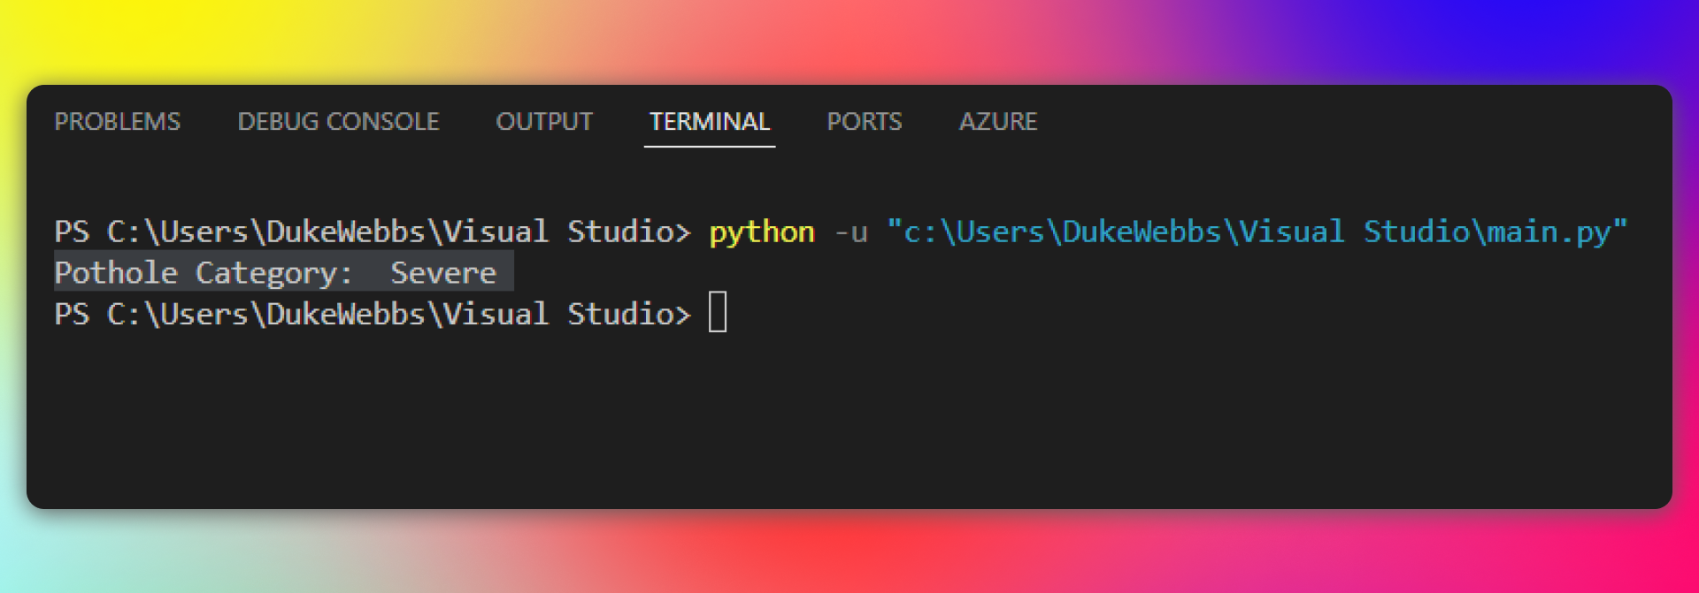This screenshot has height=593, width=1699.
Task: Open the PROBLEMS tab
Action: click(117, 121)
